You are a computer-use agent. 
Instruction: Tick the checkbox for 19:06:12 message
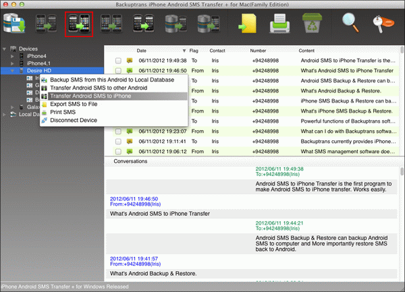point(118,152)
